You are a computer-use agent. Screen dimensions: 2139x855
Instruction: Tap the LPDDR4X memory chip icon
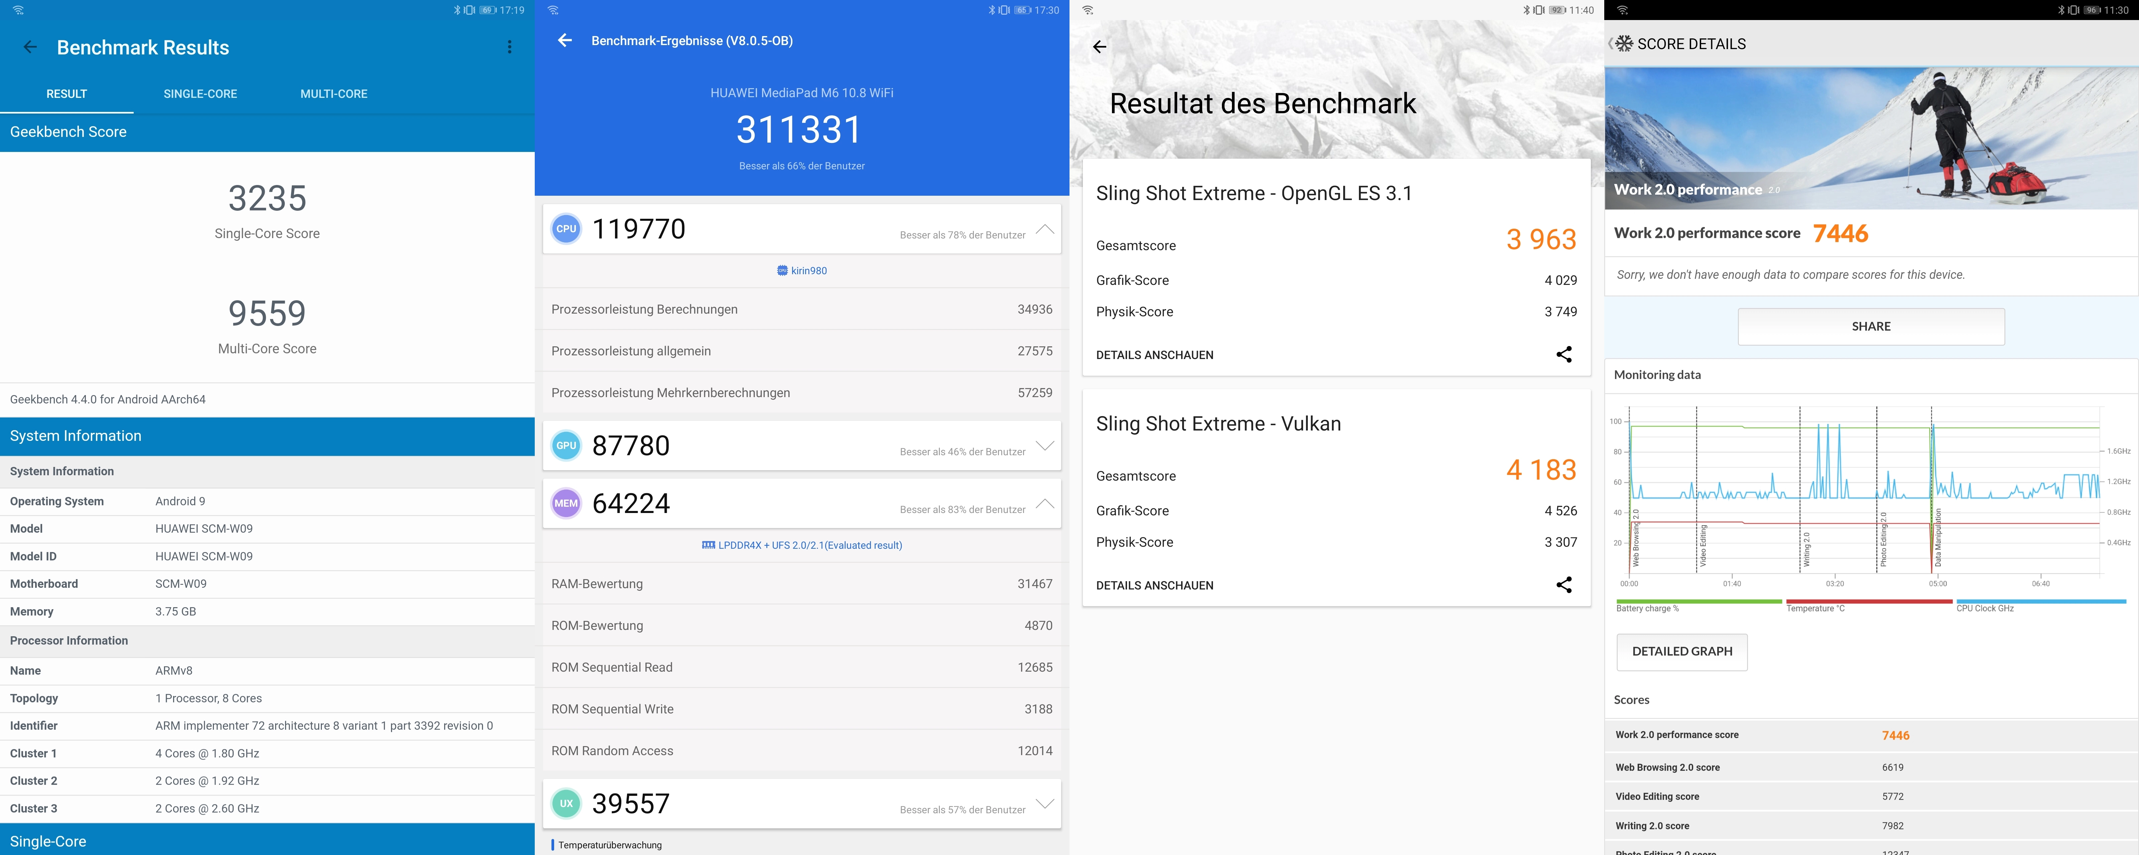[x=708, y=545]
